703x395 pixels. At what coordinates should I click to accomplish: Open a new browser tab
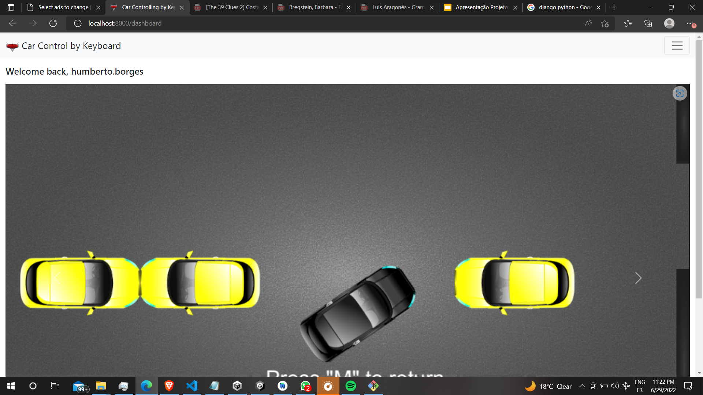pos(614,7)
